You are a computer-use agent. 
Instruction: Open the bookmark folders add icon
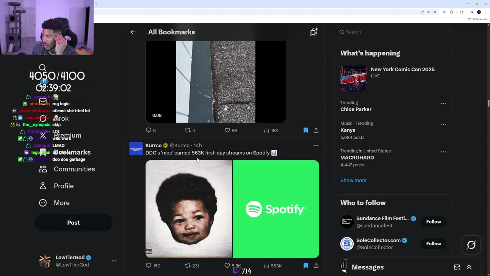pyautogui.click(x=314, y=32)
